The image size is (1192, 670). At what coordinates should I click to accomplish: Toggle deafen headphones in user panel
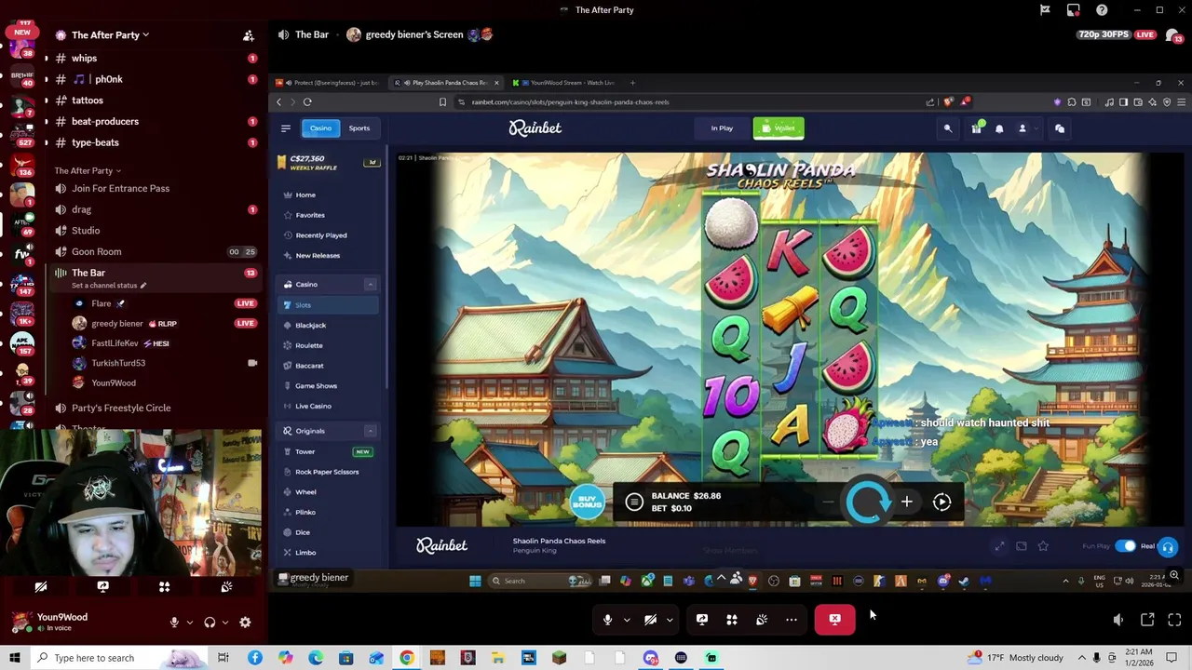click(x=210, y=623)
